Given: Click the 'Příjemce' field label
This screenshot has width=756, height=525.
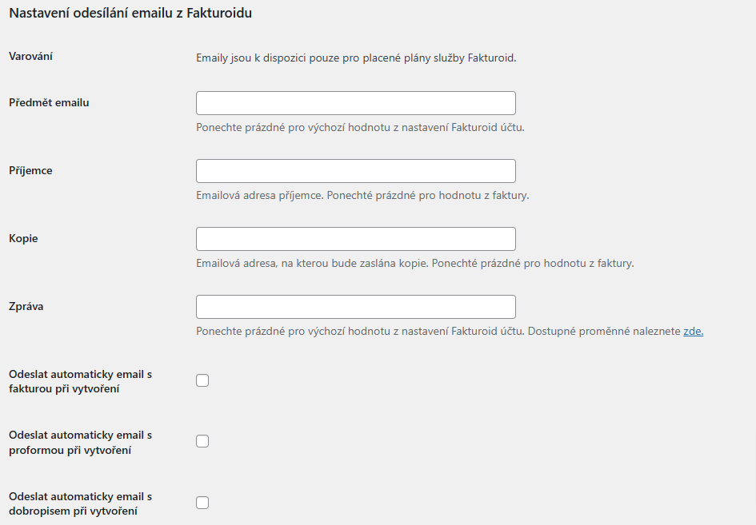Looking at the screenshot, I should coord(30,170).
